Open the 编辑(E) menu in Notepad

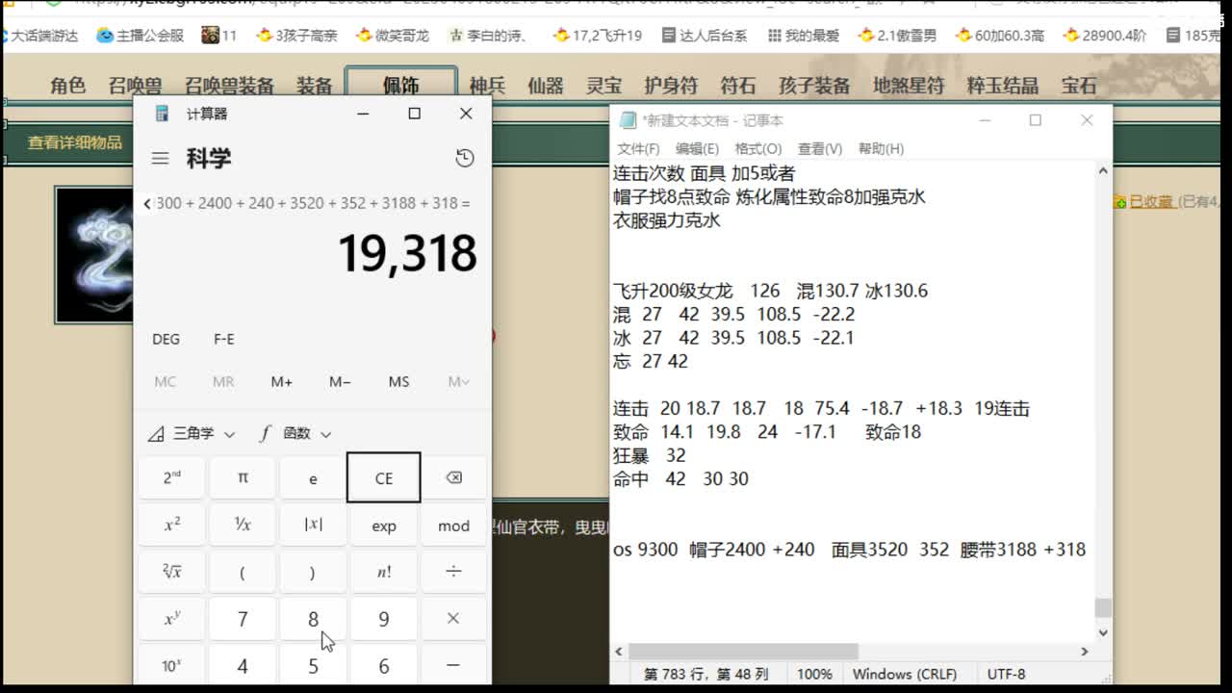pyautogui.click(x=697, y=148)
